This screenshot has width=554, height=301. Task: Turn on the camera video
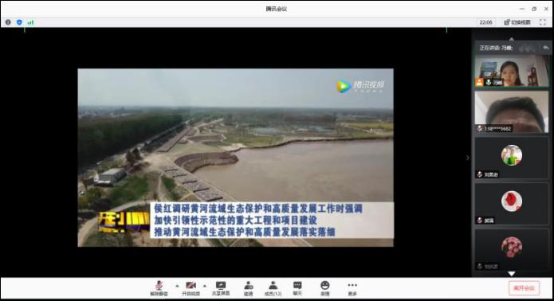(191, 288)
